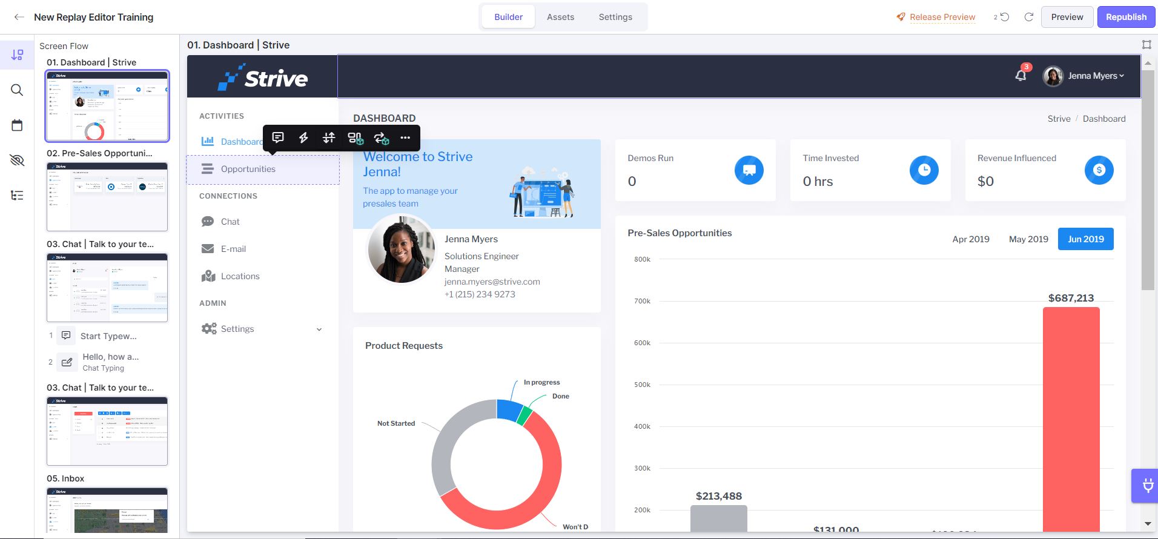Open the Locations sidebar link
The image size is (1158, 539).
point(240,276)
